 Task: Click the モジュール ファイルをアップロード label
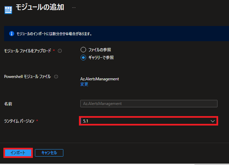[27, 51]
